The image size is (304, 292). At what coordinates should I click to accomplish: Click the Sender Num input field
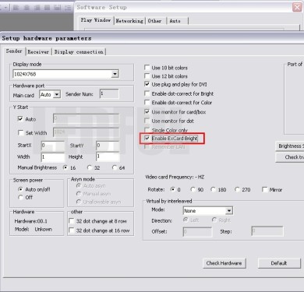point(109,94)
